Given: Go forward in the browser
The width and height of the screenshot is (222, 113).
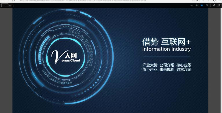Looking at the screenshot, I should tap(8, 1).
